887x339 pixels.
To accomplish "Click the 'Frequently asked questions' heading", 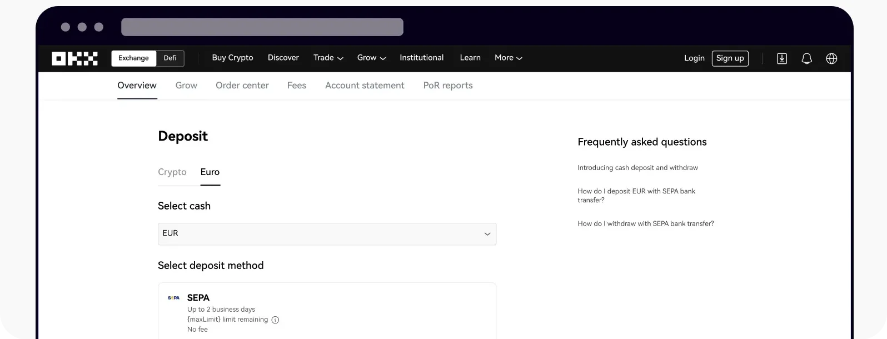I will coord(642,142).
